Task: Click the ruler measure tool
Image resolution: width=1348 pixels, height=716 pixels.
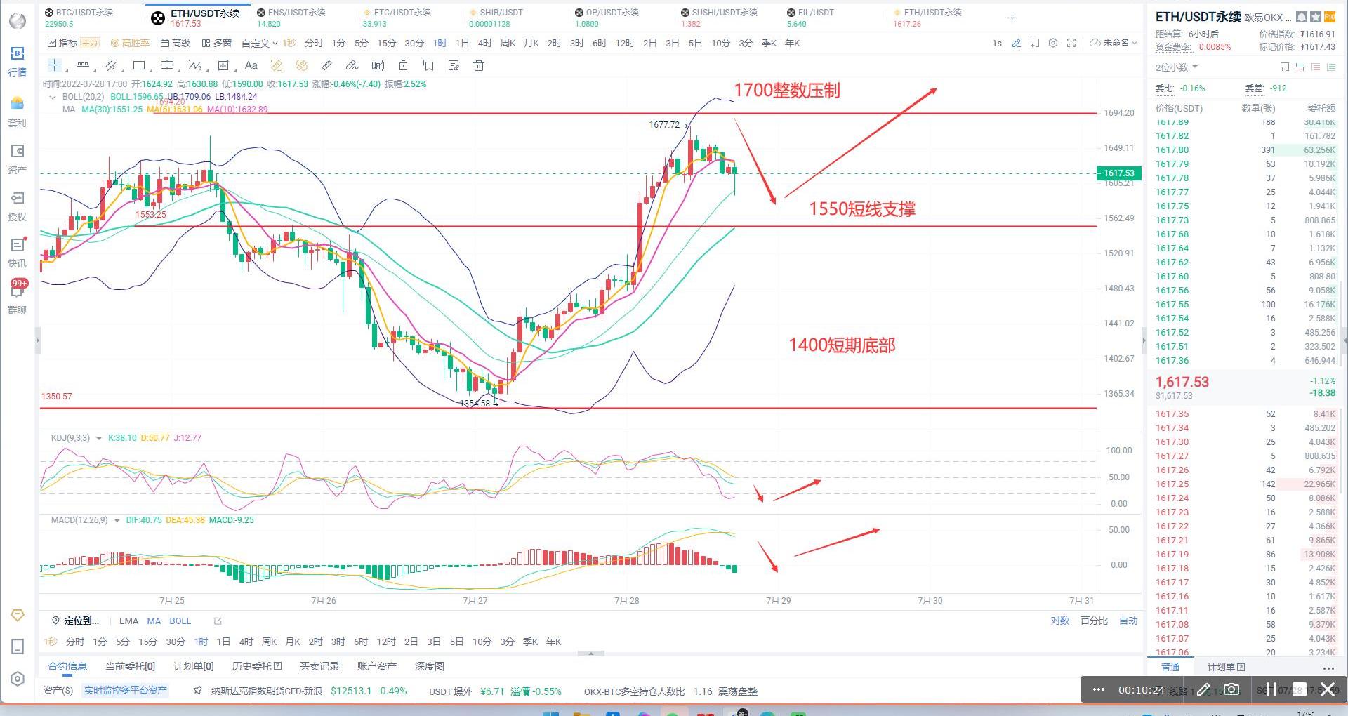Action: [326, 66]
